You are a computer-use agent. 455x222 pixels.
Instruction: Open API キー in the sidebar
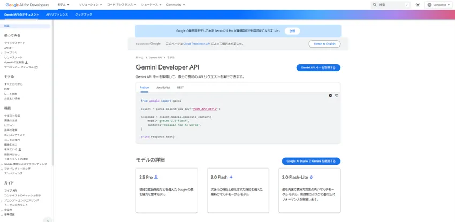pos(9,48)
